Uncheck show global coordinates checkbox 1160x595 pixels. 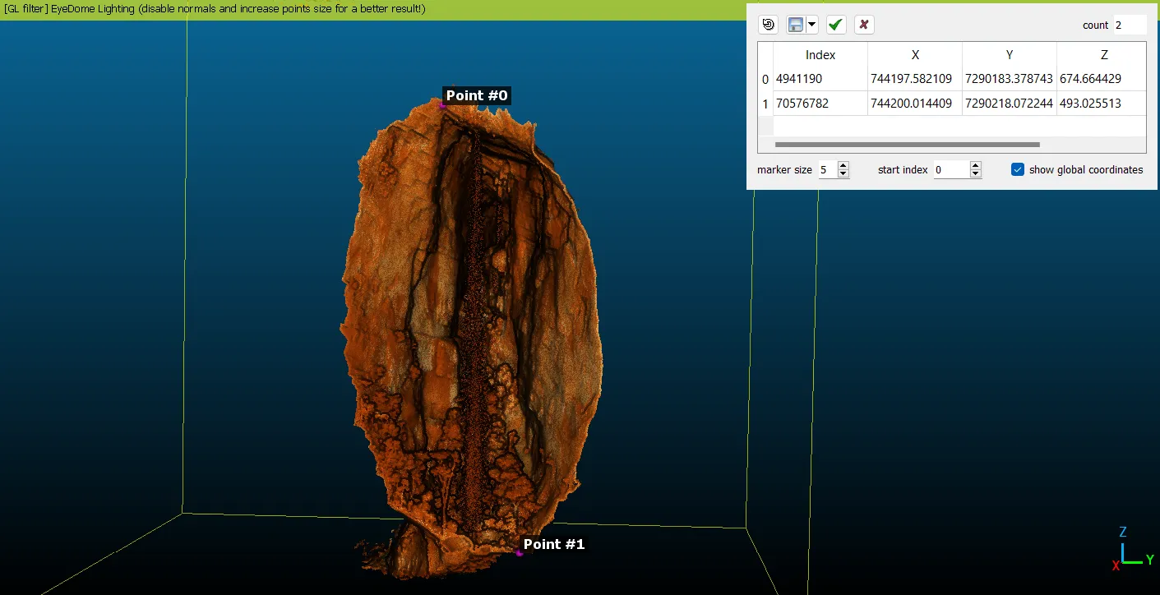coord(1018,169)
